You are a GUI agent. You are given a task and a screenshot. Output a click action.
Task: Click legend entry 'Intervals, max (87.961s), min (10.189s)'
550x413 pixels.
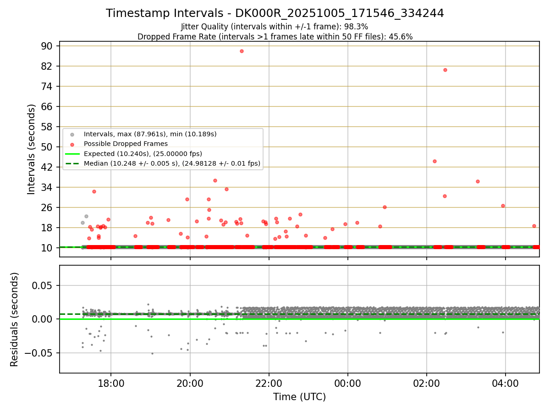pos(150,134)
